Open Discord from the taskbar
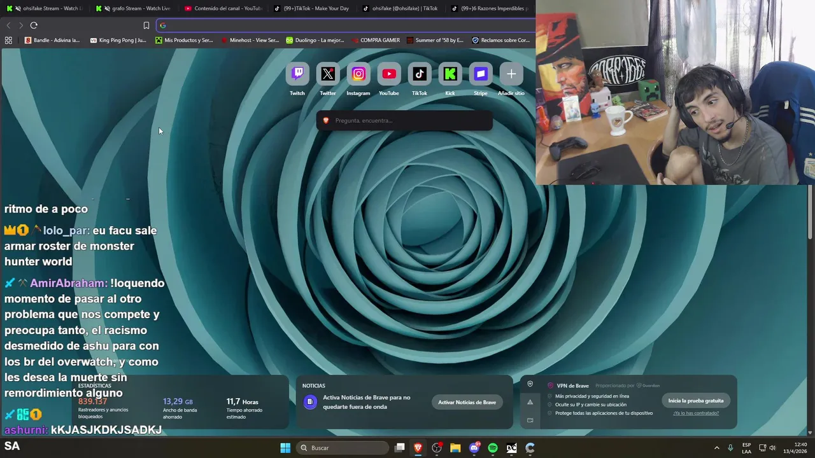This screenshot has width=815, height=458. pyautogui.click(x=474, y=448)
